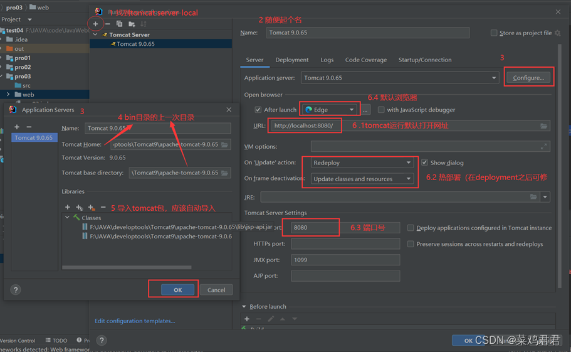Copy the selected run configuration
The width and height of the screenshot is (571, 352).
click(119, 24)
